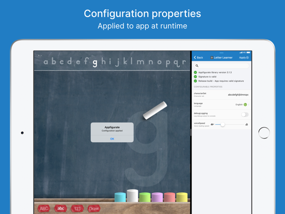Adjust the voiceSpeed slider thumb
This screenshot has height=214, width=285.
click(x=223, y=125)
